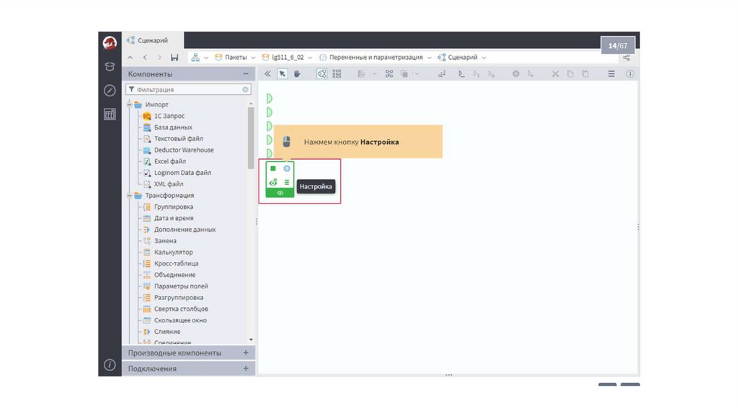Open the compass navigation icon in sidebar
This screenshot has width=738, height=413.
click(110, 91)
